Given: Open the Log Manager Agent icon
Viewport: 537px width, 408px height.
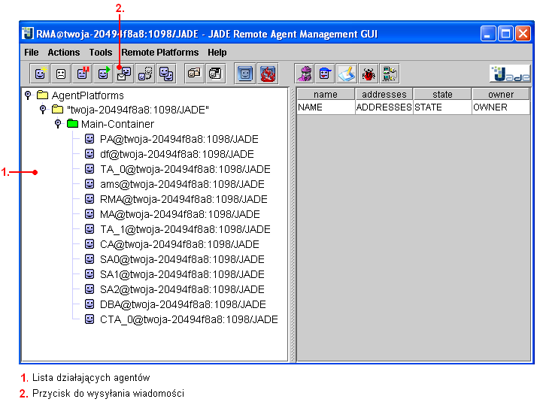Looking at the screenshot, I should 347,74.
